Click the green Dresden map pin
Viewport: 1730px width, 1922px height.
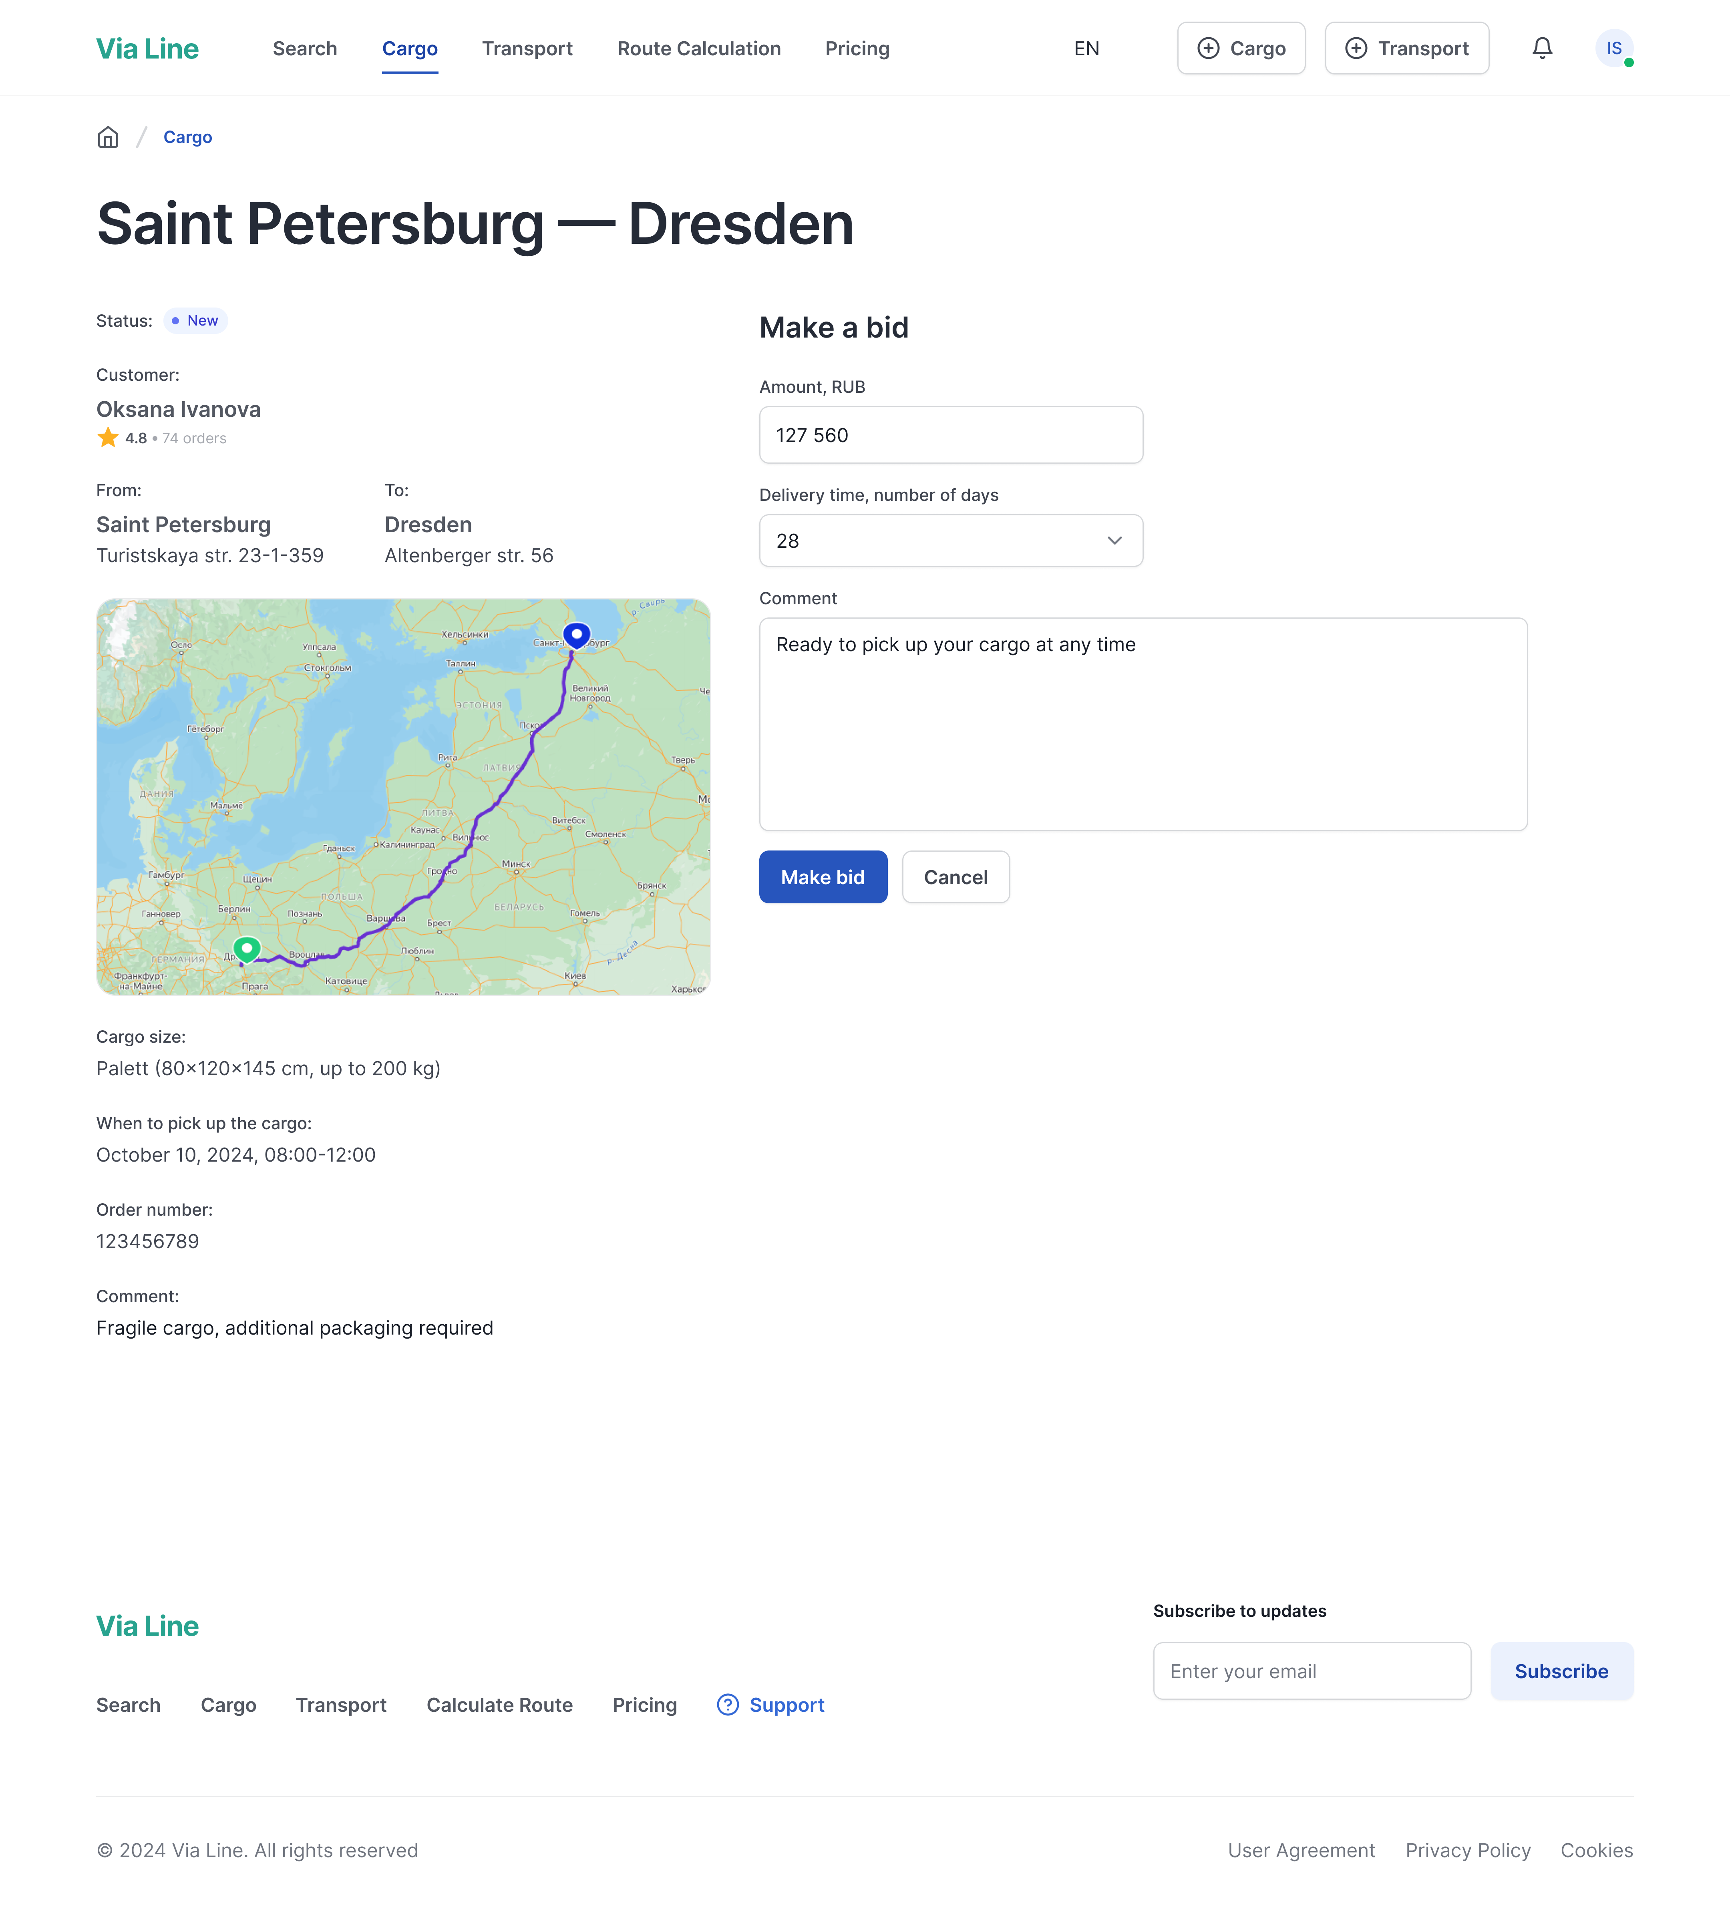(x=247, y=949)
